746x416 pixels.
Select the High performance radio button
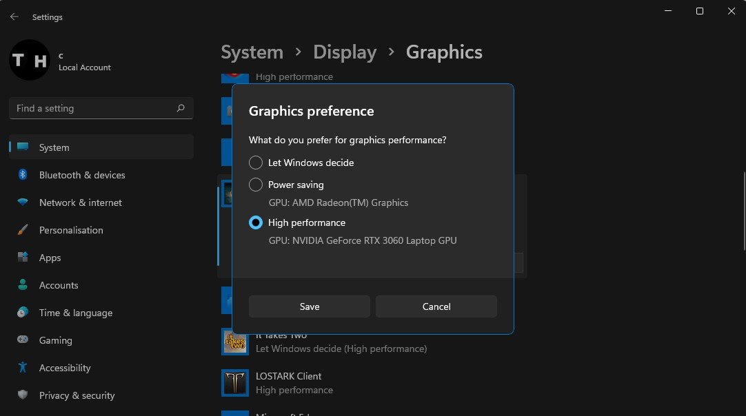[256, 222]
